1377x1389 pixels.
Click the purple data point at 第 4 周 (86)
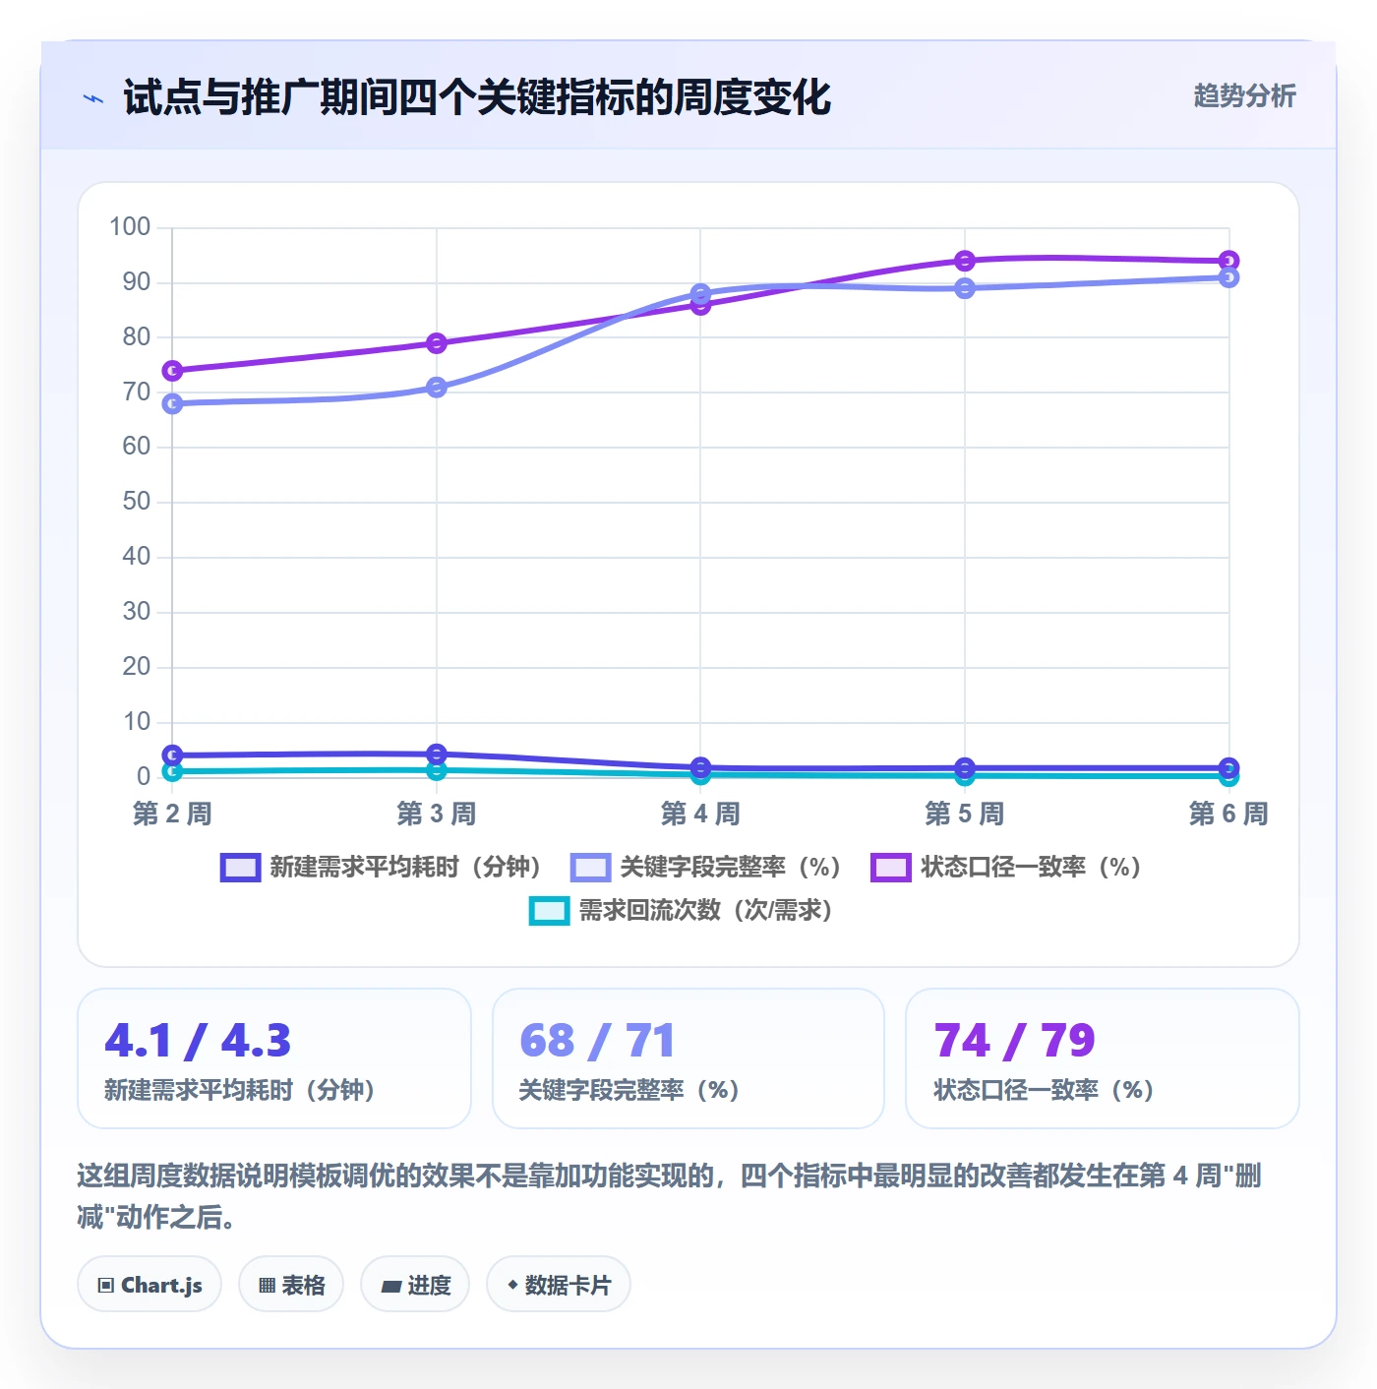pyautogui.click(x=700, y=306)
